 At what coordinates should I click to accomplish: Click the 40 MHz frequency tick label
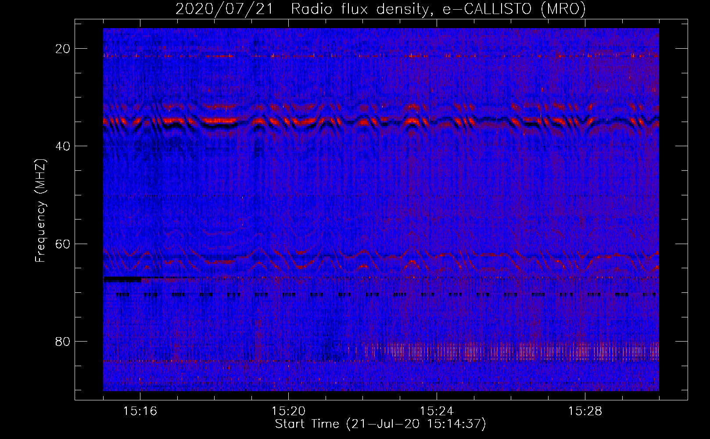(63, 146)
